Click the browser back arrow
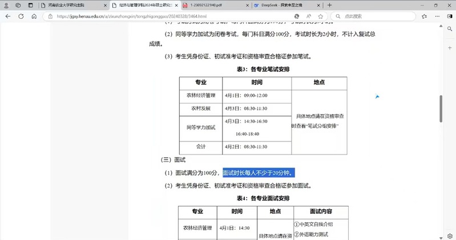This screenshot has width=456, height=240. [7, 16]
